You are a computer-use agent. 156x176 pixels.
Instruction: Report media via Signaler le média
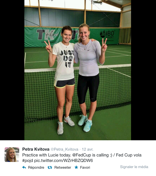[x=134, y=167]
